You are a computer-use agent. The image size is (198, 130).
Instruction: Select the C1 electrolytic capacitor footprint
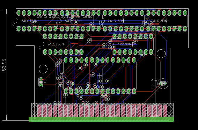point(163,84)
